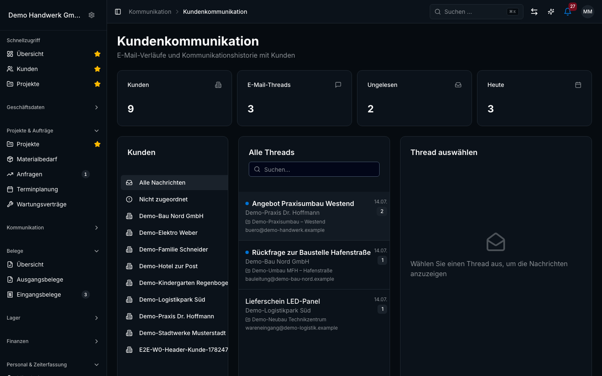Expand the Finanzen section
Viewport: 602px width, 376px height.
(53, 341)
